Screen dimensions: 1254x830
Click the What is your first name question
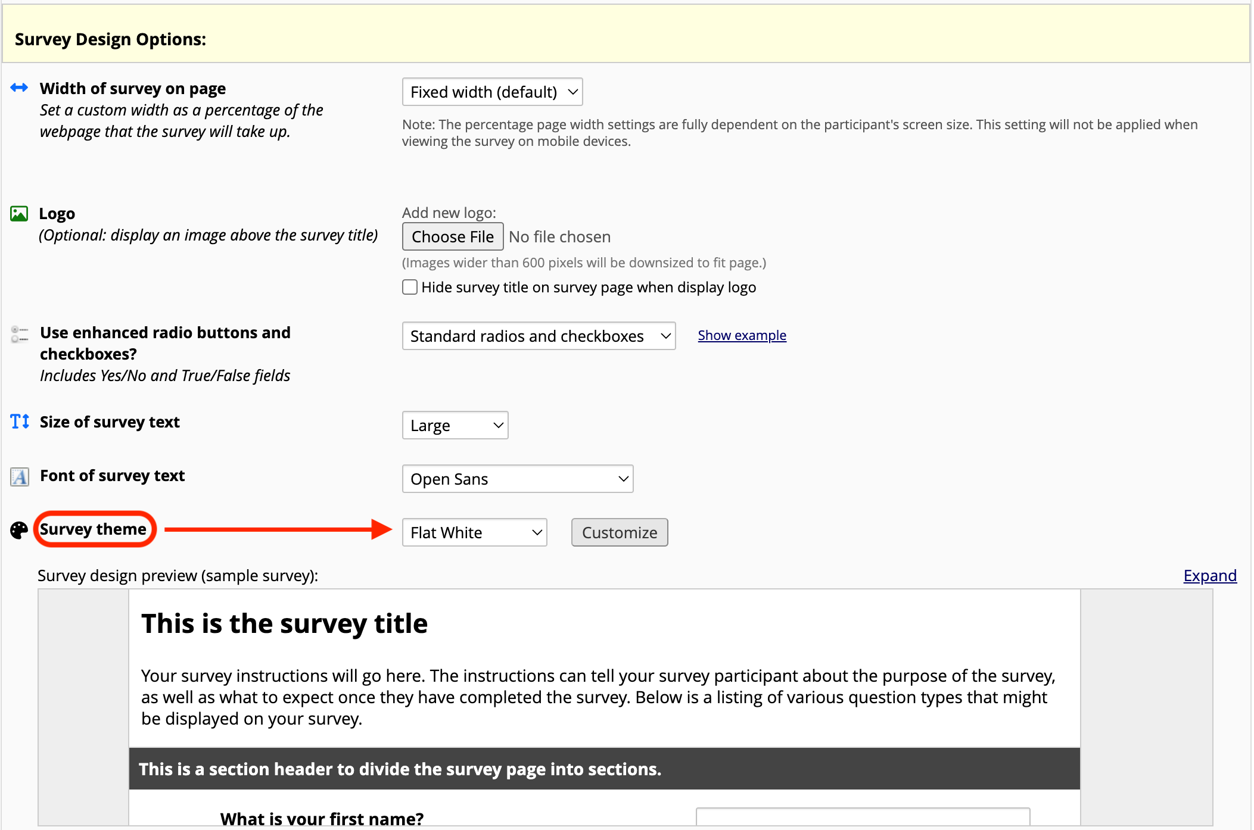pyautogui.click(x=322, y=818)
